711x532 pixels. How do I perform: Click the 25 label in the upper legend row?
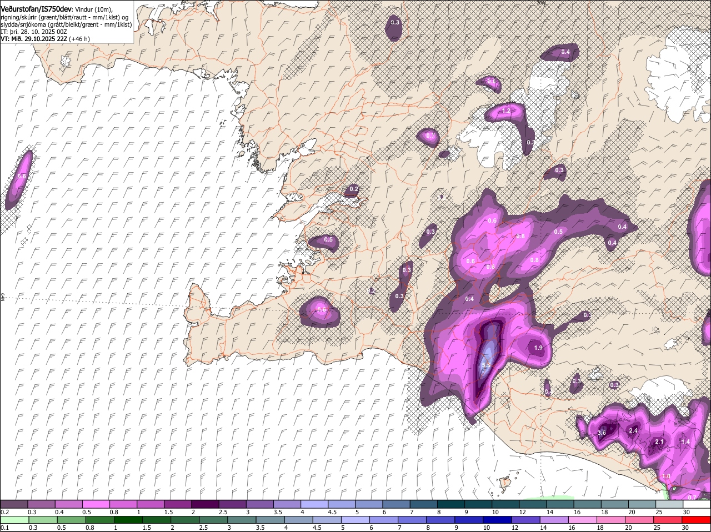659,511
